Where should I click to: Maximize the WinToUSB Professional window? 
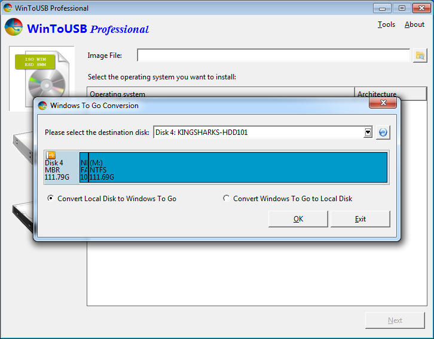(402, 8)
